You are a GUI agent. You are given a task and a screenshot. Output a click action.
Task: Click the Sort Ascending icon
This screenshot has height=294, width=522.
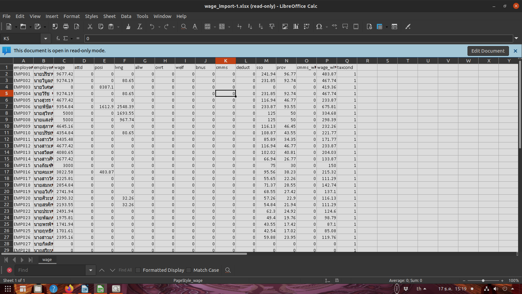(x=250, y=27)
